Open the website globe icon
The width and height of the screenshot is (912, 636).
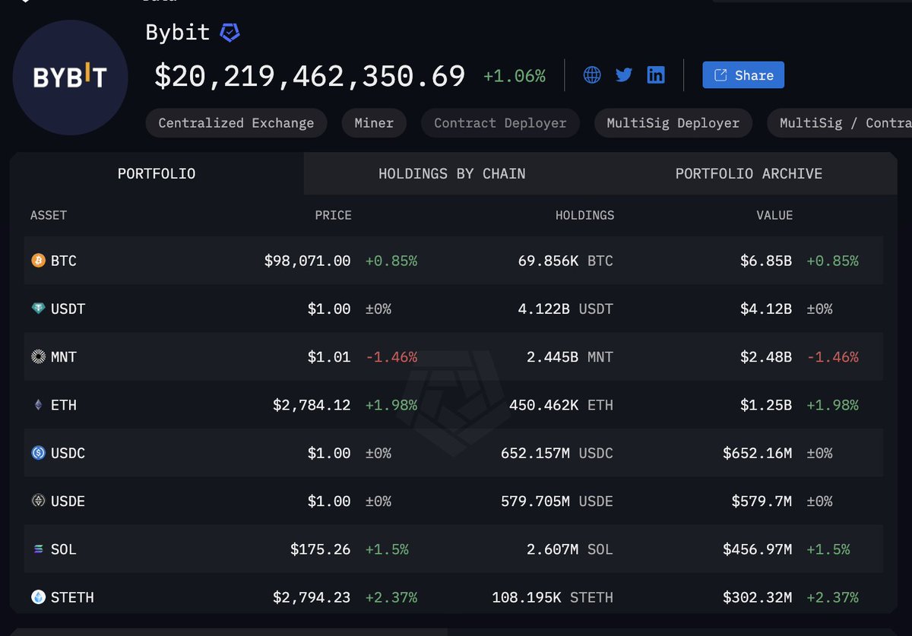592,75
